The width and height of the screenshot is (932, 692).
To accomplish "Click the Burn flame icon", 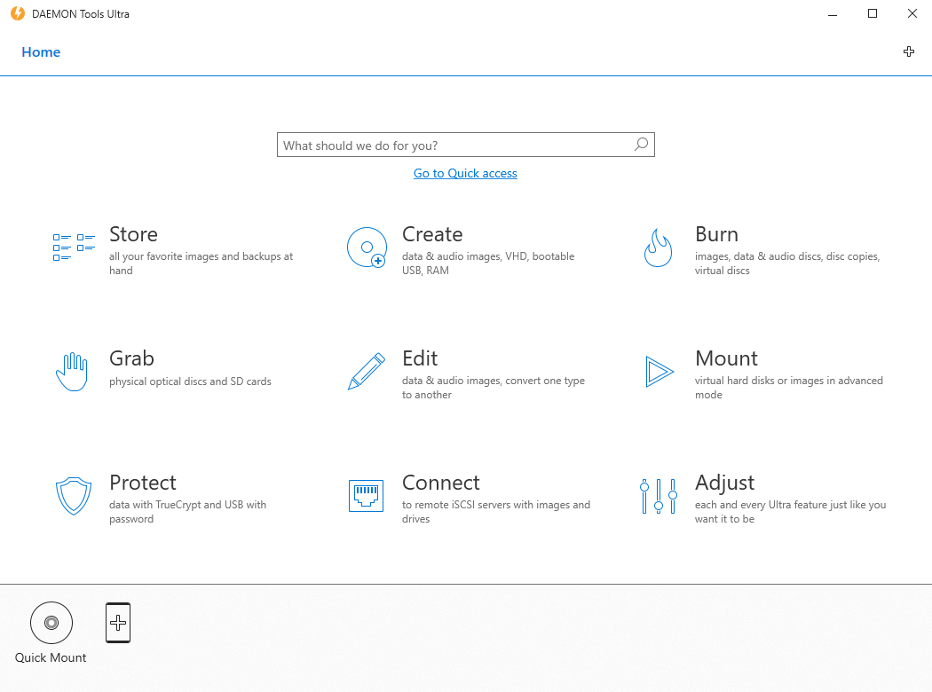I will (x=658, y=248).
